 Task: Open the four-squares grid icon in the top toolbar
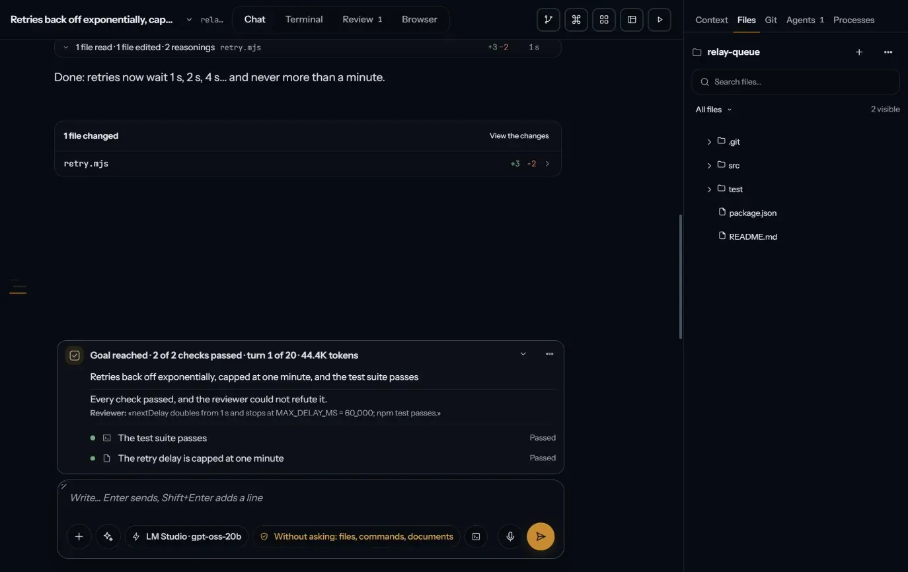[604, 20]
